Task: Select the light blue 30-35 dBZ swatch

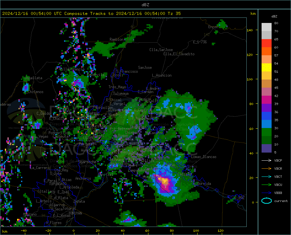Action: click(x=266, y=124)
